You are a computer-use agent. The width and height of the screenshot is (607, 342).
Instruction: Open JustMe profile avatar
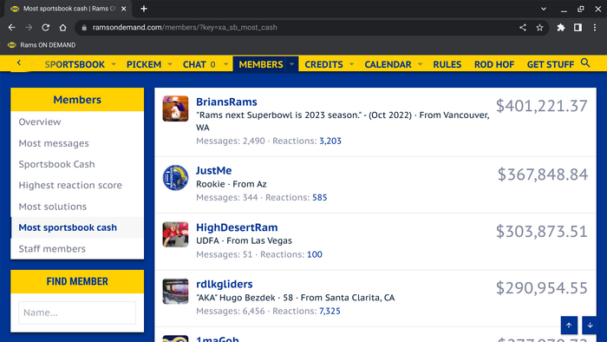[175, 178]
